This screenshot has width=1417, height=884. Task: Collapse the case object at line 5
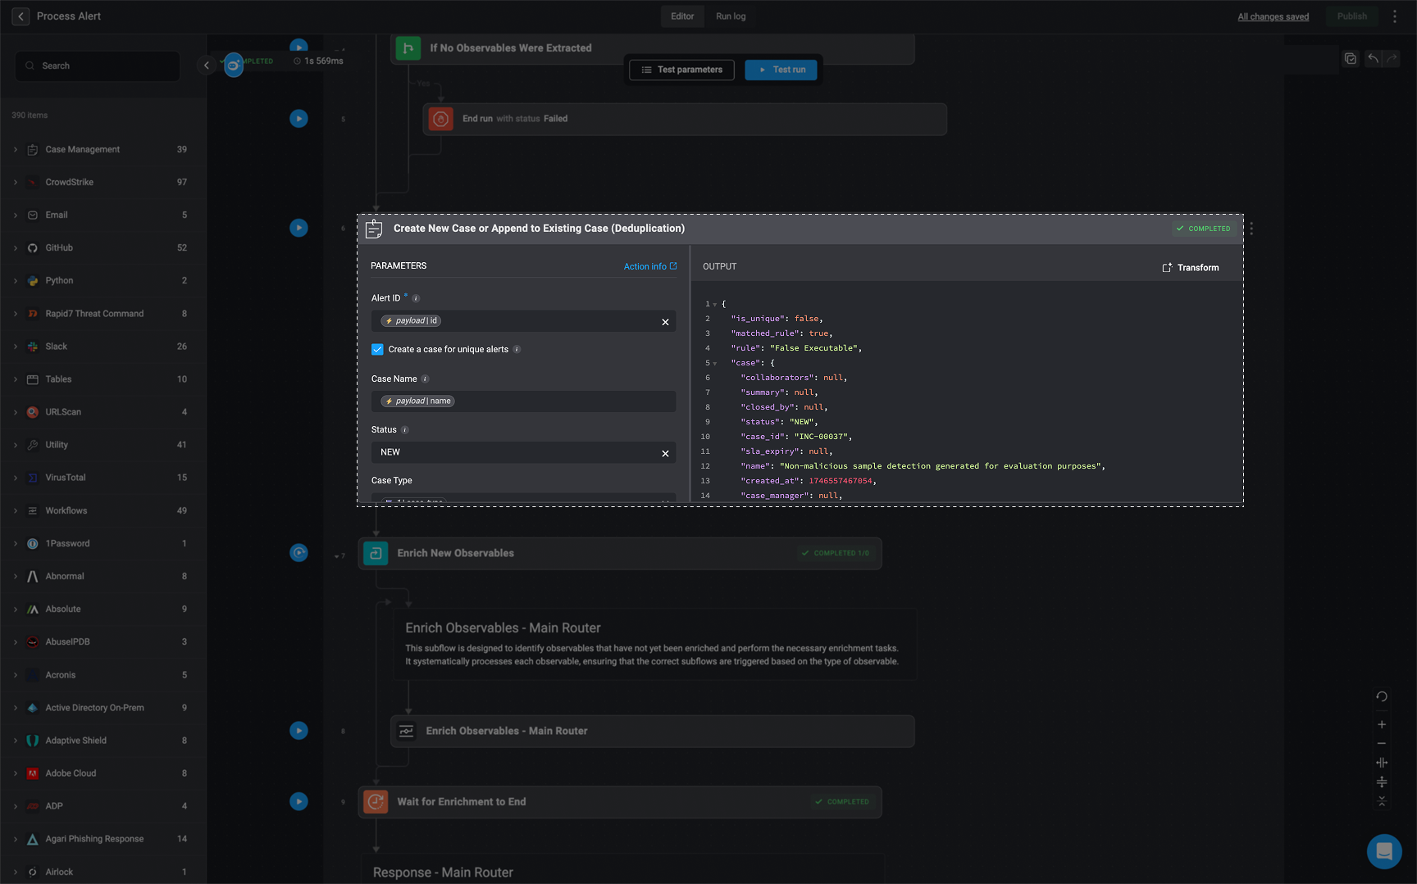(715, 364)
